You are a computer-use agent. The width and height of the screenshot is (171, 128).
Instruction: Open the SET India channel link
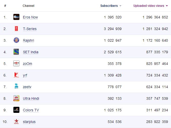click(31, 52)
